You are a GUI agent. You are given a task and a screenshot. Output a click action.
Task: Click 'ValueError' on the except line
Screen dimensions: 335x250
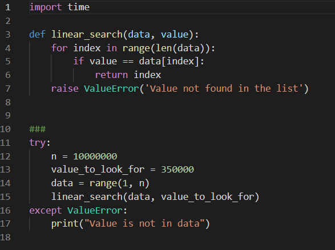pos(95,211)
